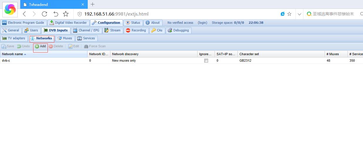Switch to Digital Video Recorder tab

point(68,23)
